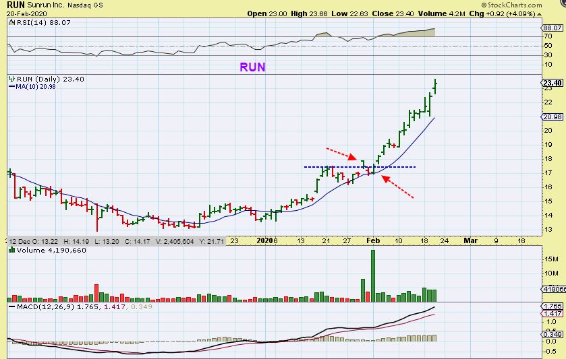Click the Close 23.40 value in header
The height and width of the screenshot is (359, 566).
coord(393,13)
